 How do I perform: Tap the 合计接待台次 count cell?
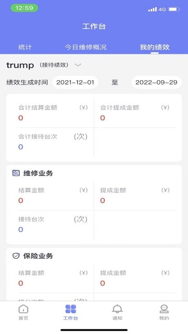tap(53, 142)
